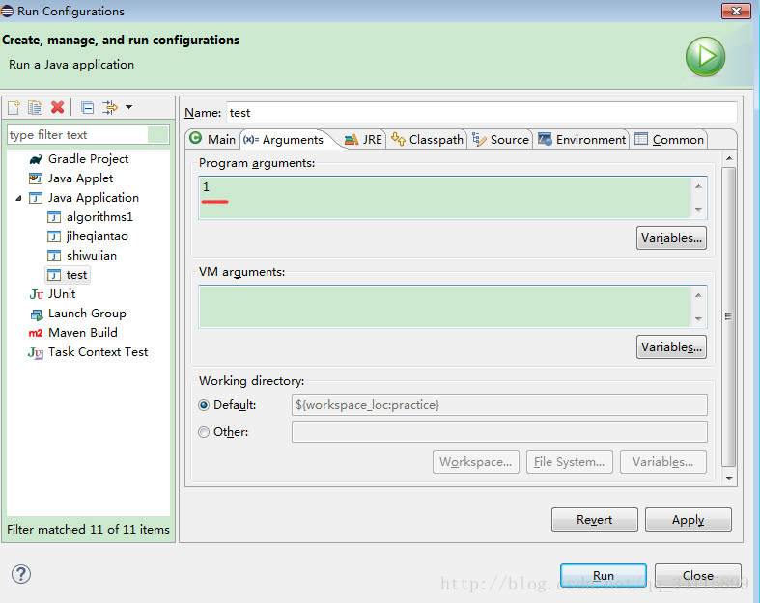Open the filter icon's dropdown arrow
The height and width of the screenshot is (603, 760).
(x=129, y=107)
